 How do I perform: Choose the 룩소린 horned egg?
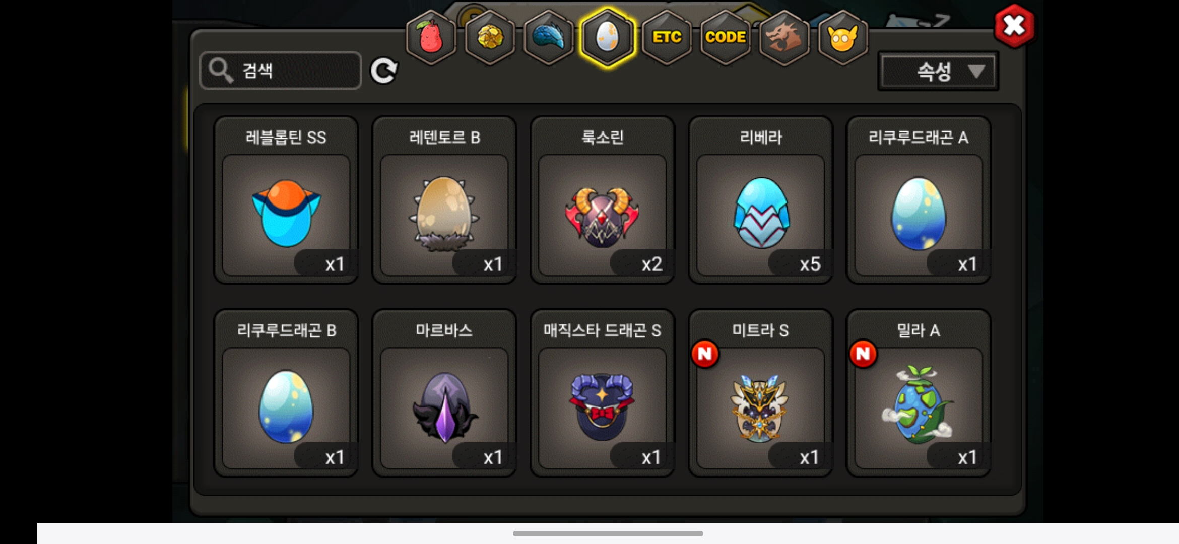click(x=603, y=200)
